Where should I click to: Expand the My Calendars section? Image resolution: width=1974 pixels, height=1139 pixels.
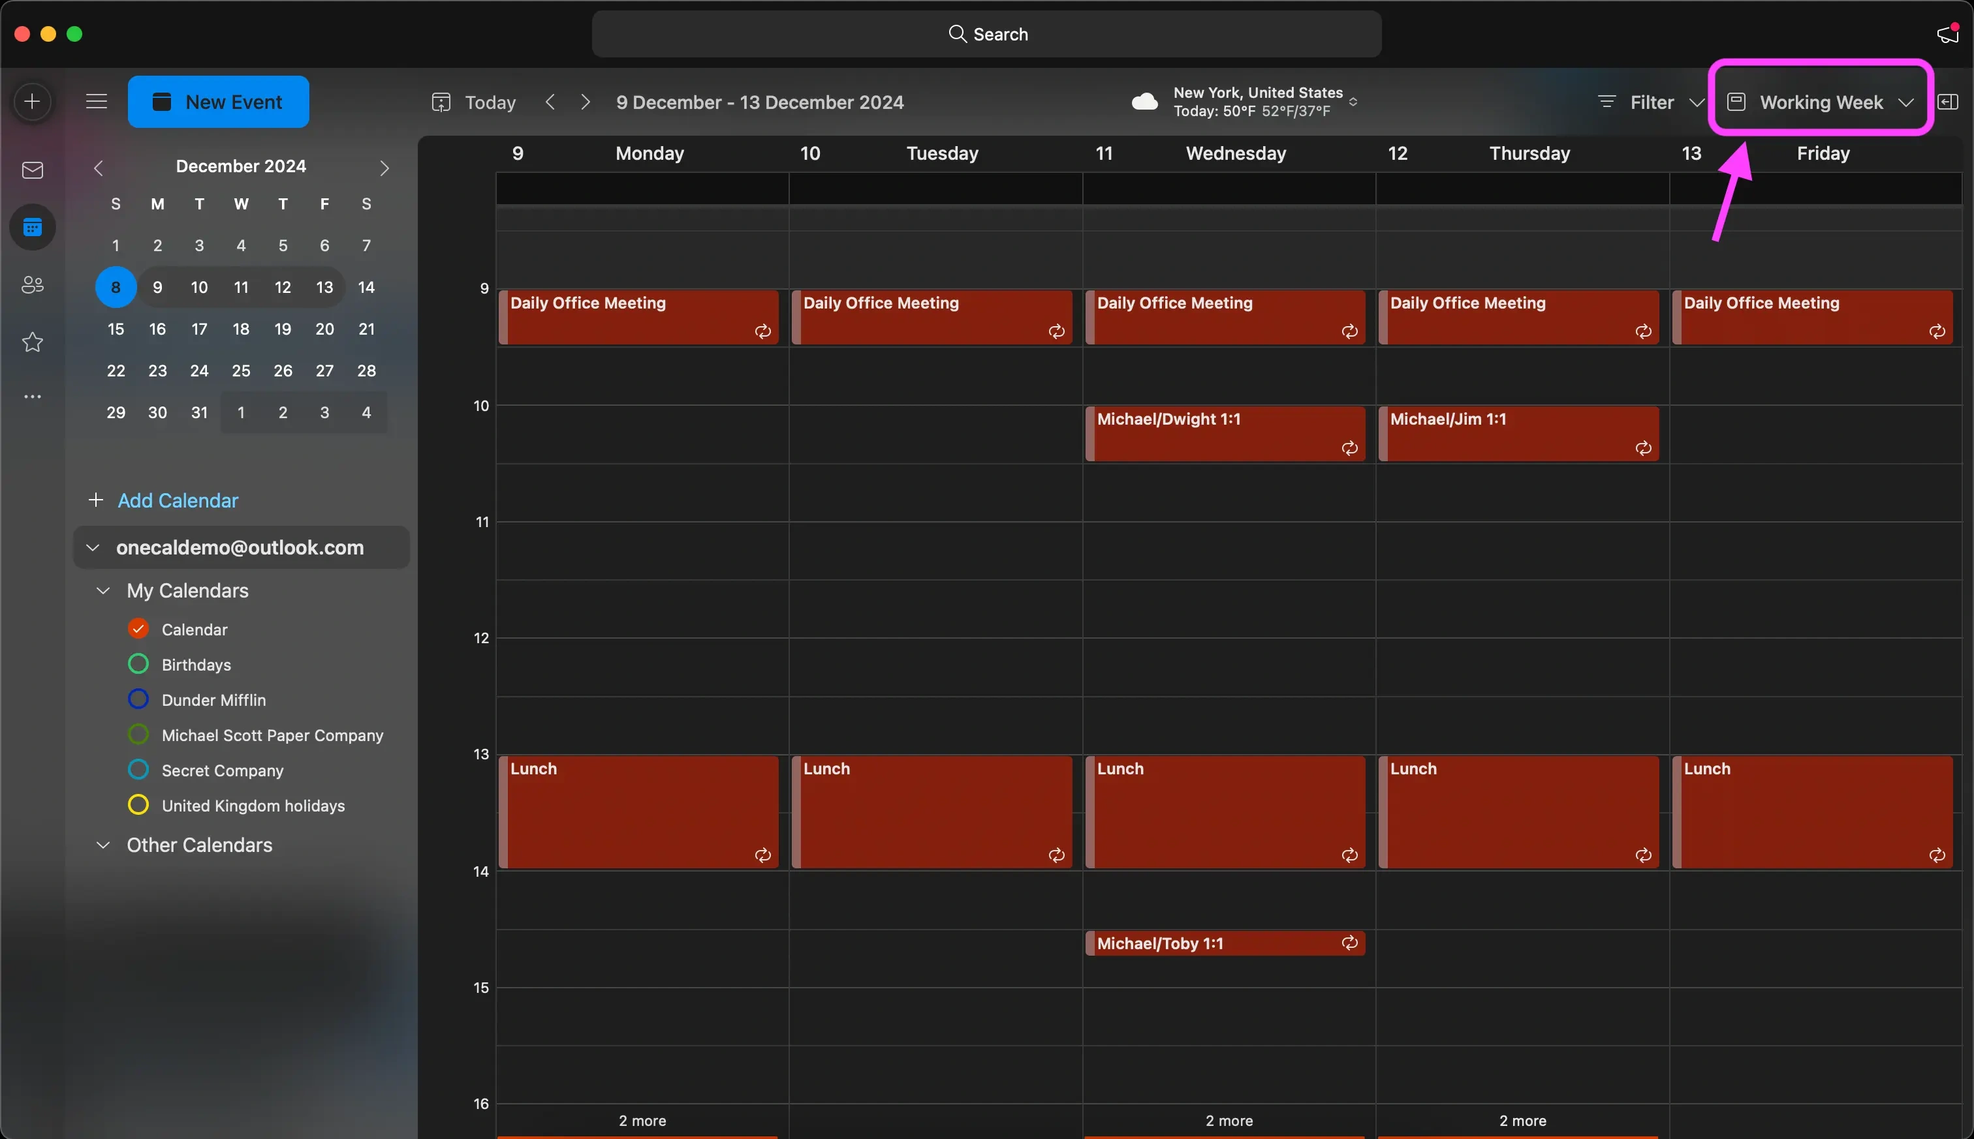[x=103, y=591]
